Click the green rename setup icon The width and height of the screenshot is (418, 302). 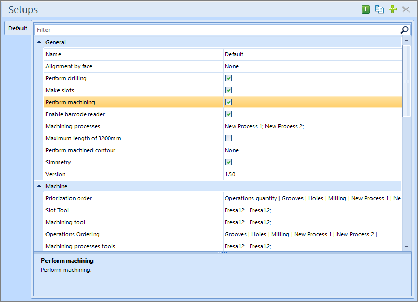point(366,9)
